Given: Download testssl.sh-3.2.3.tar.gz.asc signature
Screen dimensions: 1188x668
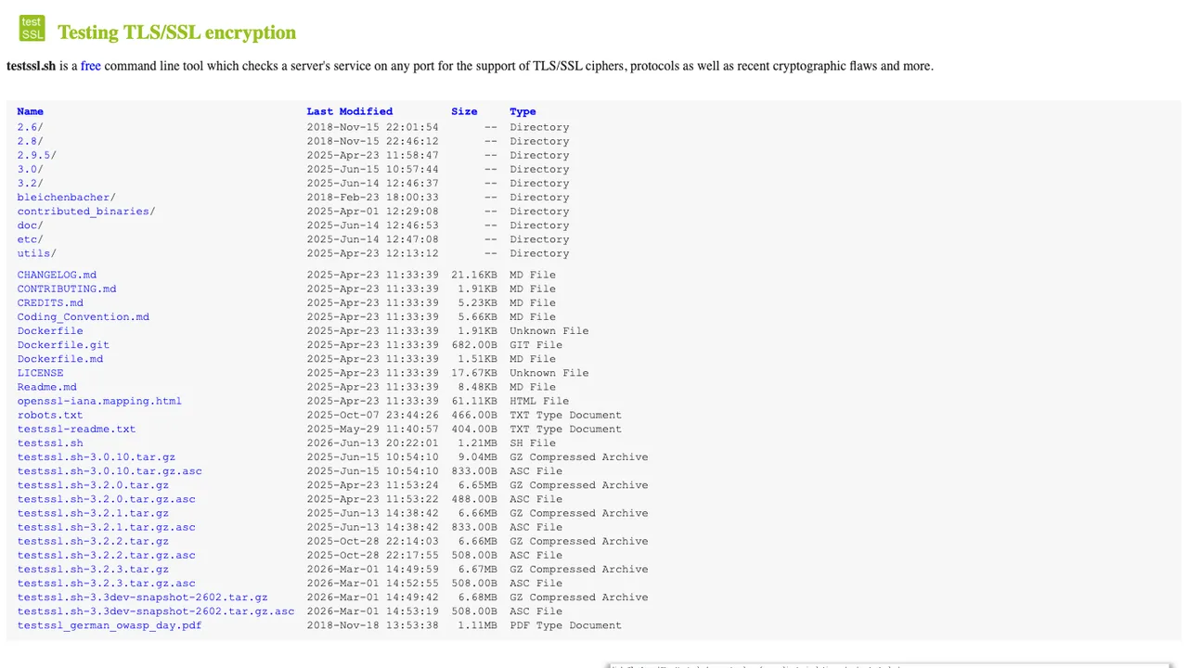Looking at the screenshot, I should point(106,583).
